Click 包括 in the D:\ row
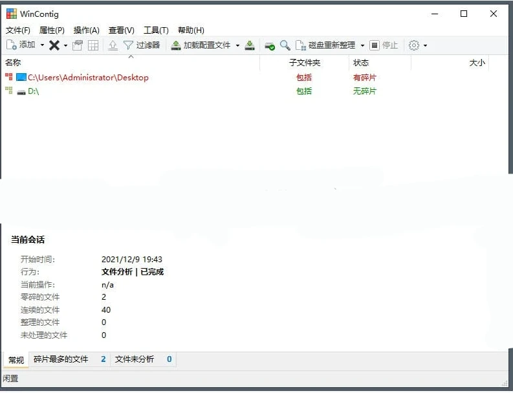513x393 pixels. tap(304, 91)
